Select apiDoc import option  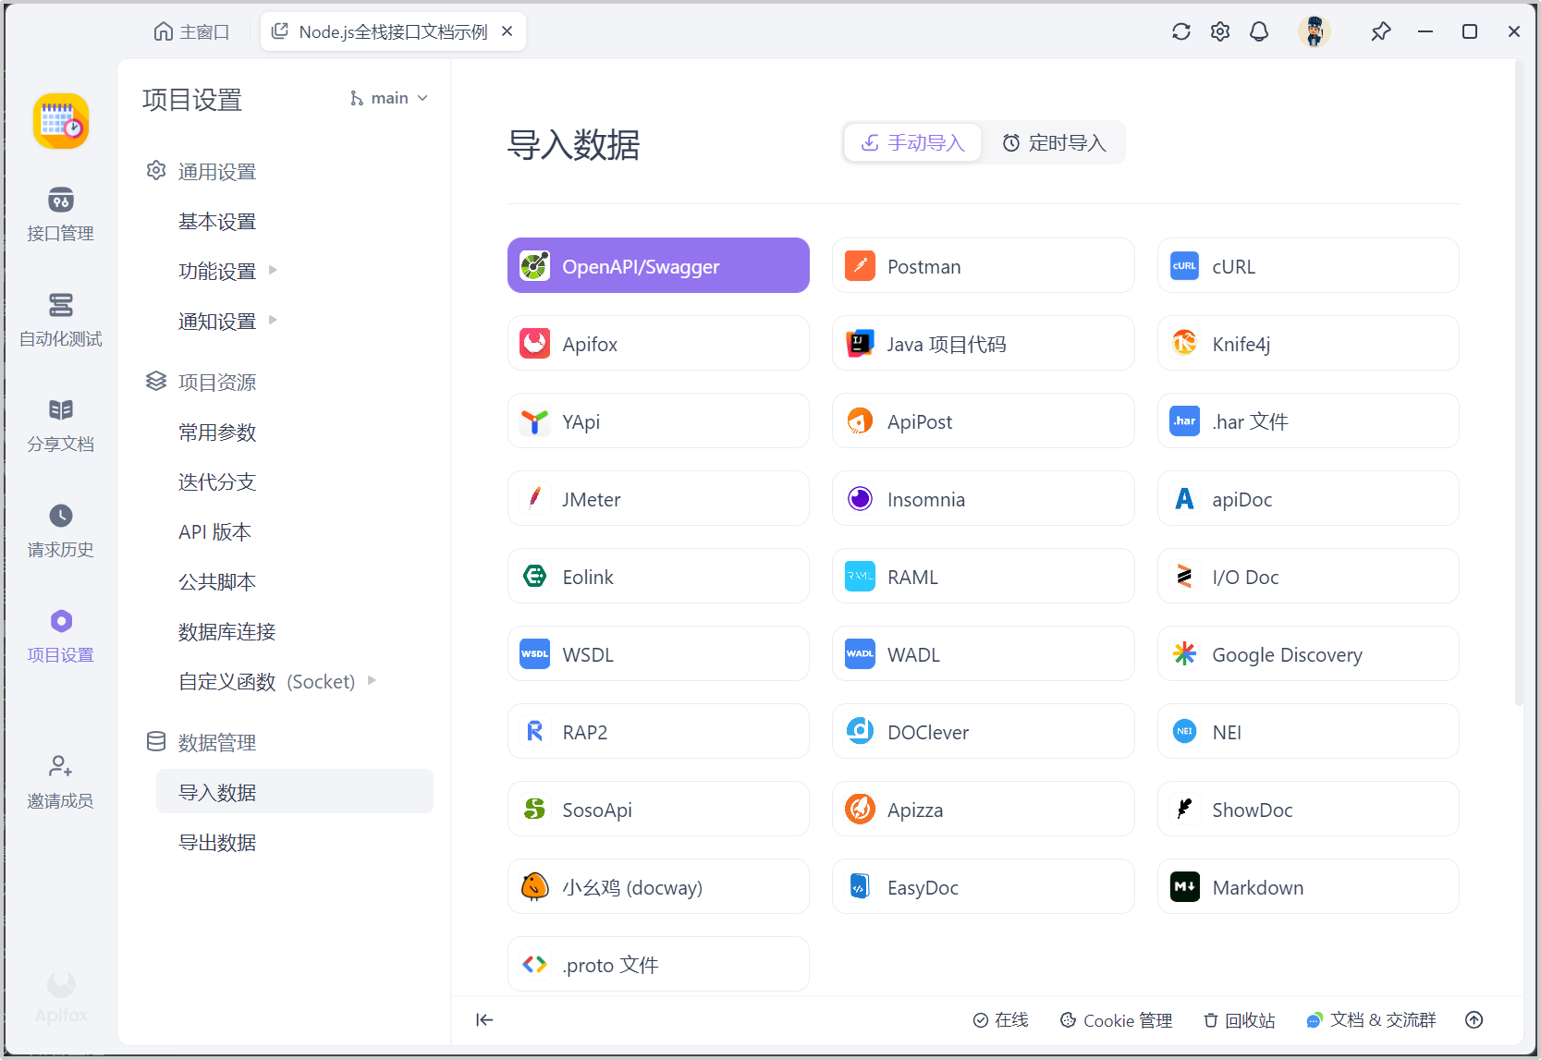pos(1308,498)
